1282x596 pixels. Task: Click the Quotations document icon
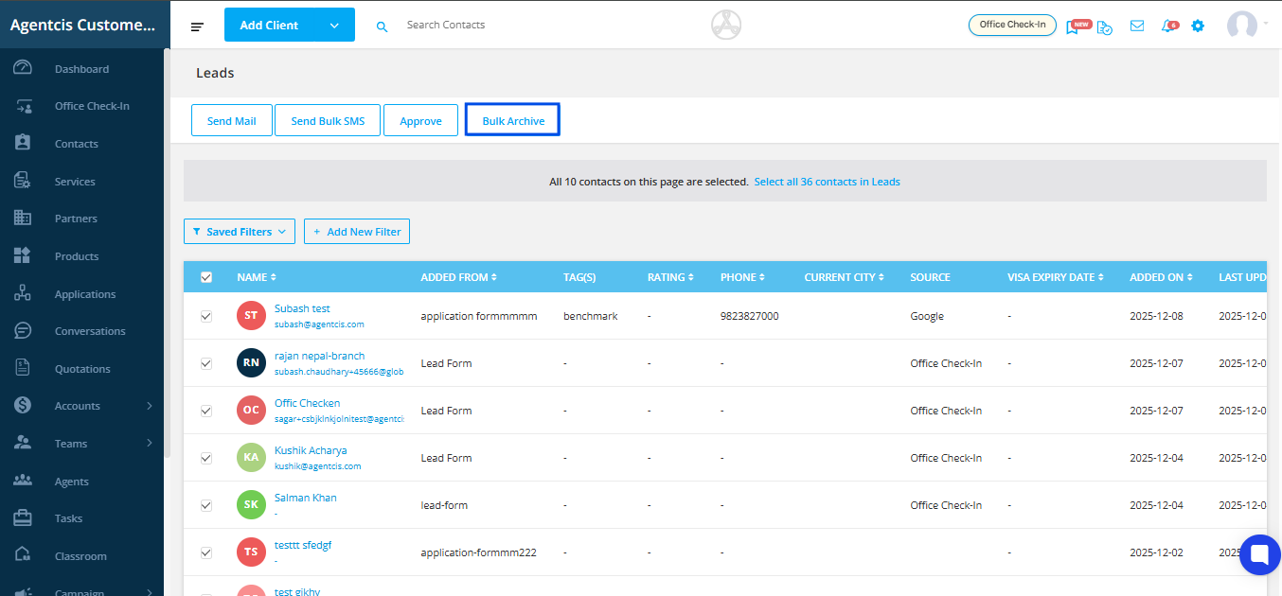point(23,368)
